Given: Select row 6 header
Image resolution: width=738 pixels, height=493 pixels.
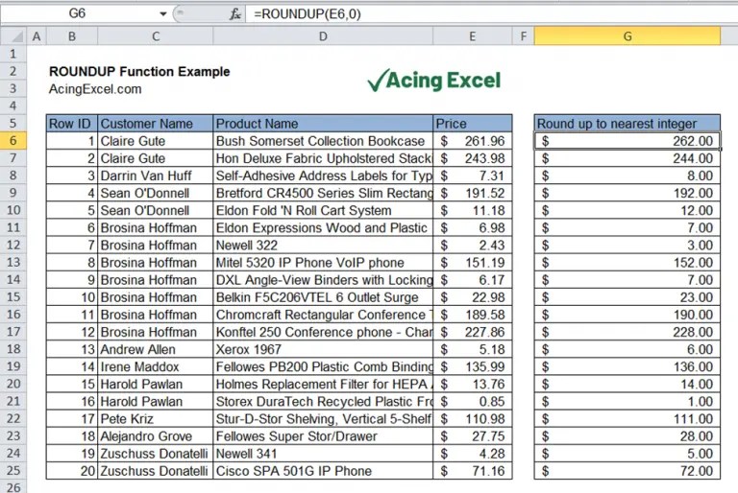Looking at the screenshot, I should click(13, 141).
